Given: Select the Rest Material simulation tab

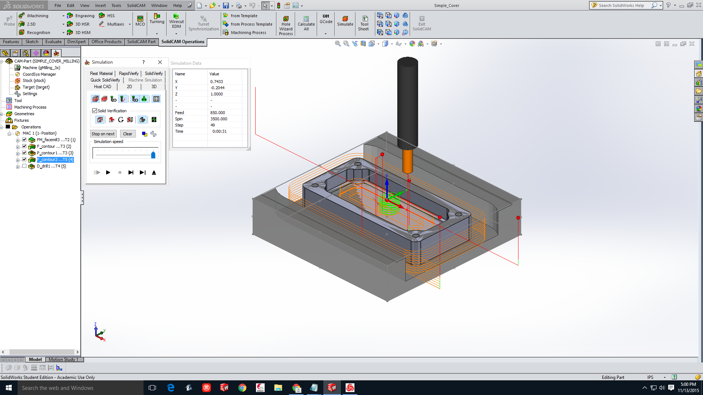Looking at the screenshot, I should (101, 74).
